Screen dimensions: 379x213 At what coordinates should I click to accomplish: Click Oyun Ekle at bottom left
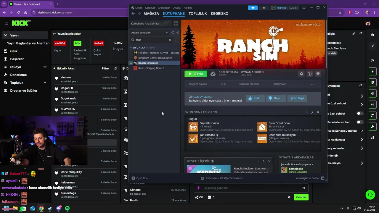coord(140,178)
